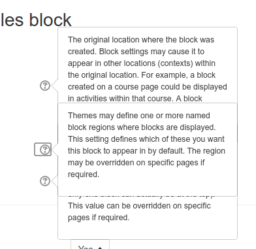Click the line 'pages if required.' in bottom popover

[x=99, y=218]
